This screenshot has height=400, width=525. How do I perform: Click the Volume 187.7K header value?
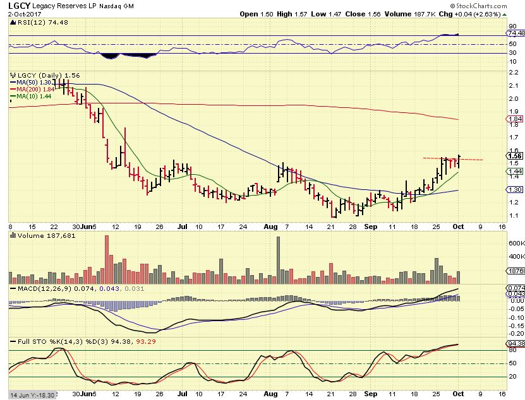410,14
